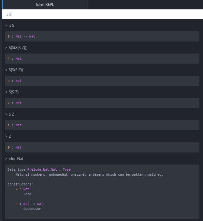Click the "Type" keyword in the doc header
Image resolution: width=203 pixels, height=221 pixels.
pyautogui.click(x=66, y=169)
